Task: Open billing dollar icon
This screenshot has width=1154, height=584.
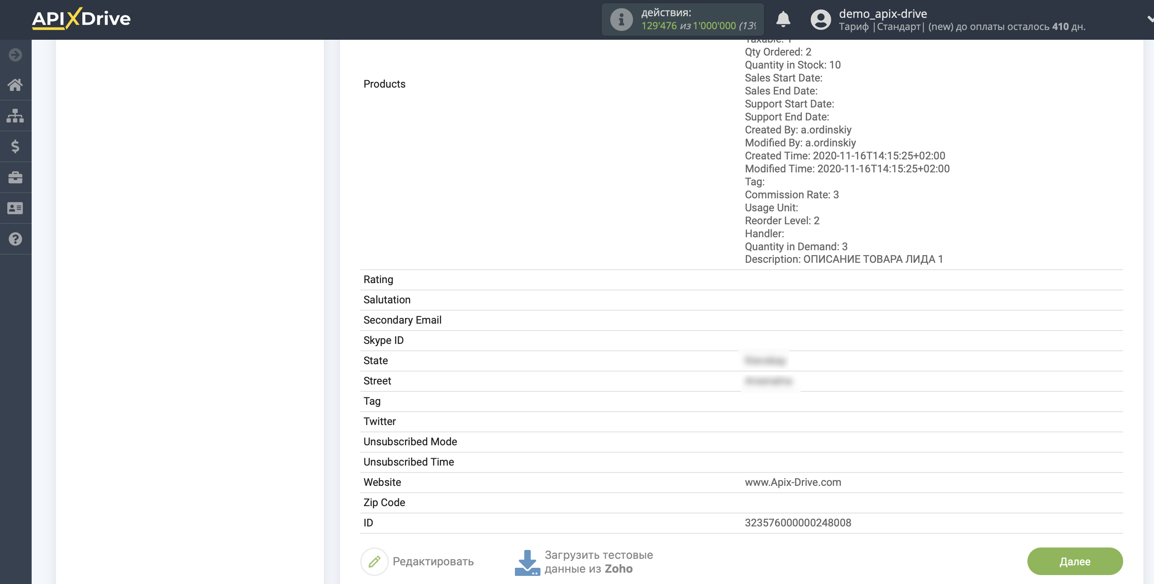Action: pyautogui.click(x=15, y=146)
